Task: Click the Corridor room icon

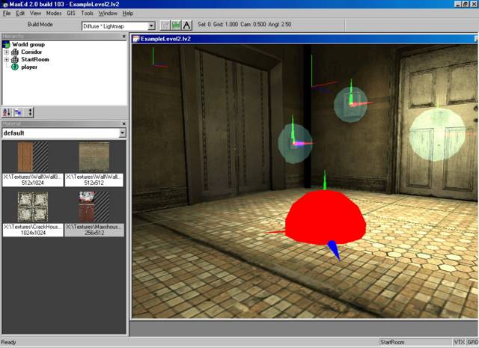Action: click(15, 52)
